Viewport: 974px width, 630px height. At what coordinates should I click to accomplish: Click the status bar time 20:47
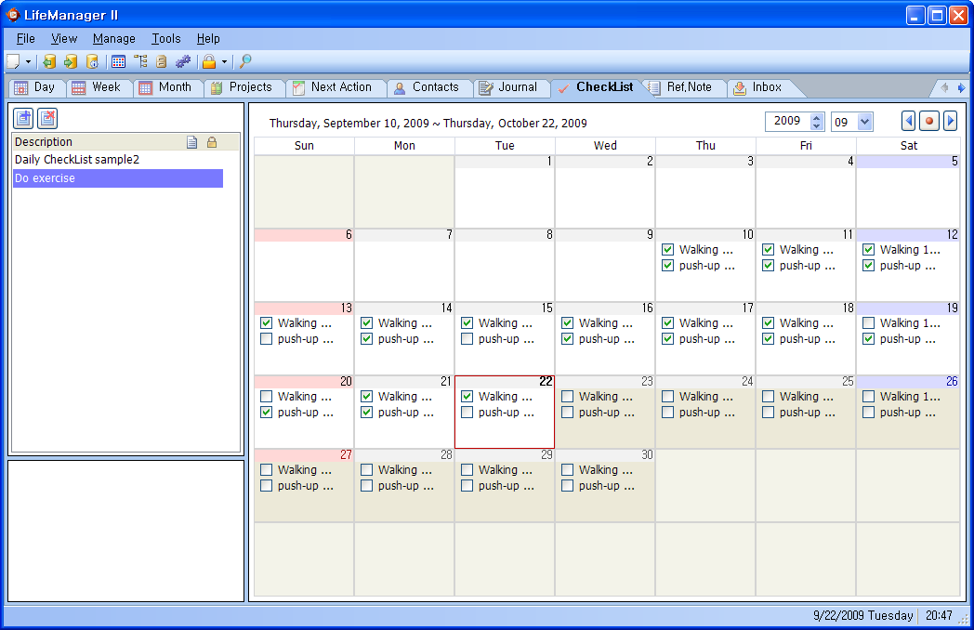(x=939, y=616)
